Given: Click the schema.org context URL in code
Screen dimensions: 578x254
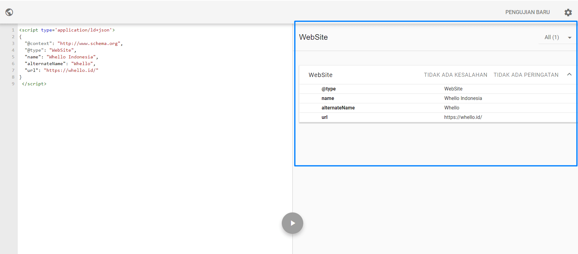Looking at the screenshot, I should (x=89, y=43).
